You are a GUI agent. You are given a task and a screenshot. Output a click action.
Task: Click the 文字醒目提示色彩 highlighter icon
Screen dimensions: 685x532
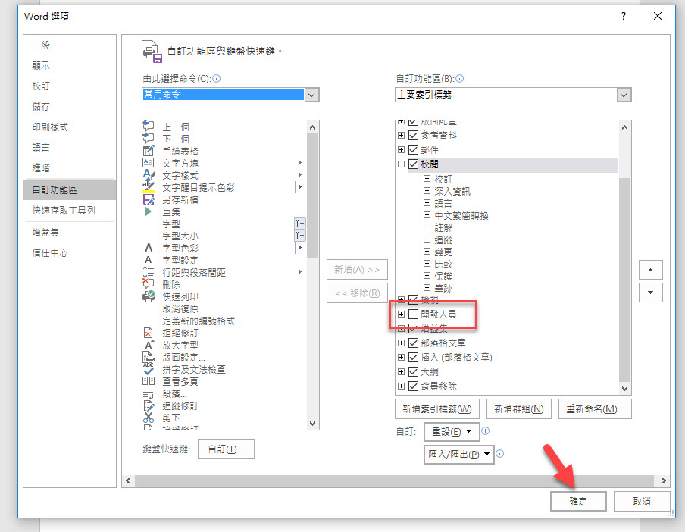point(148,187)
